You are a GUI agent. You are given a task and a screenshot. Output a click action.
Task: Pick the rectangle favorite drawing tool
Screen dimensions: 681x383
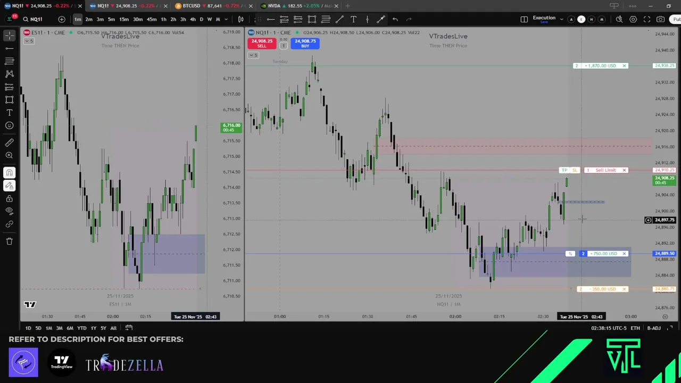[312, 19]
